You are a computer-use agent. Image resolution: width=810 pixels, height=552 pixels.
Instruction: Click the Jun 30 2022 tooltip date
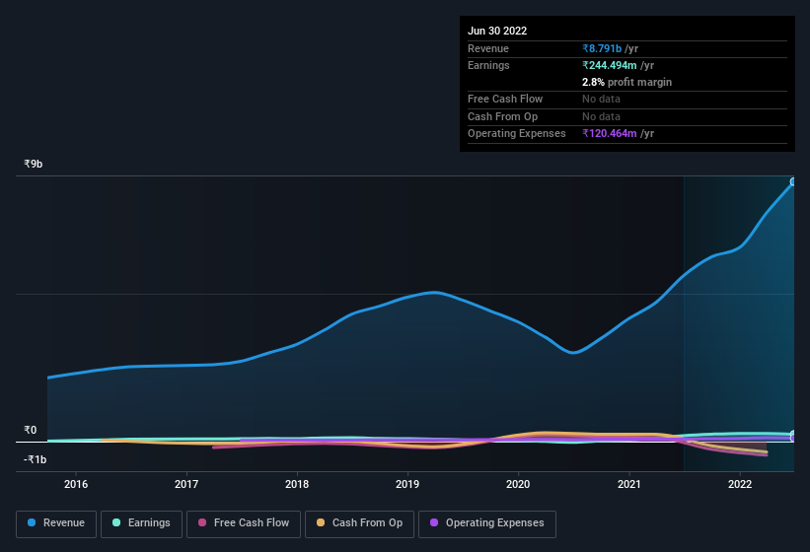[497, 31]
